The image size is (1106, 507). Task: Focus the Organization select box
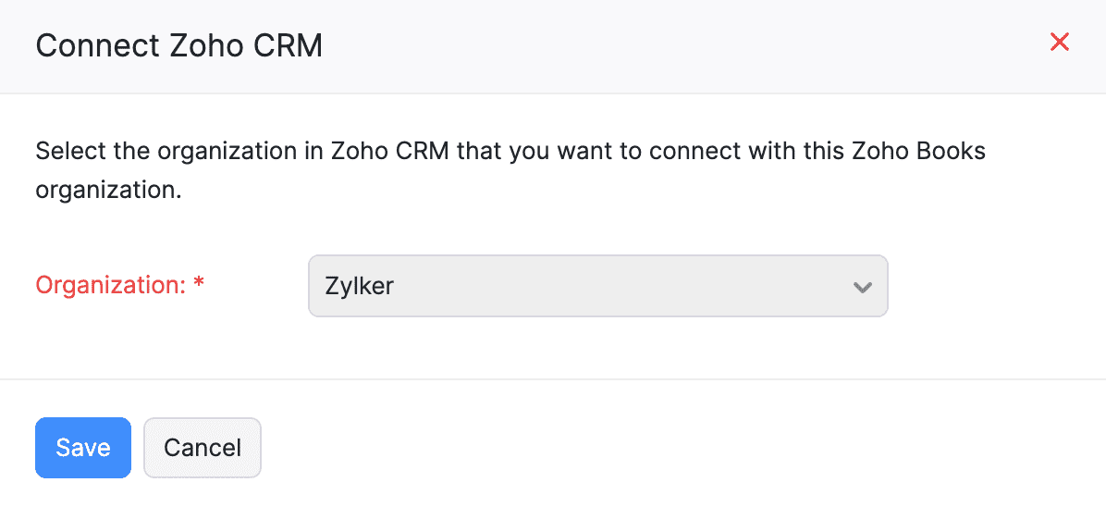pyautogui.click(x=597, y=287)
